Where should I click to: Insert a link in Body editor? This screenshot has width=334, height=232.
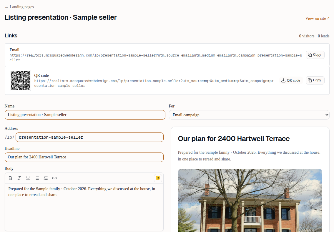pyautogui.click(x=54, y=178)
